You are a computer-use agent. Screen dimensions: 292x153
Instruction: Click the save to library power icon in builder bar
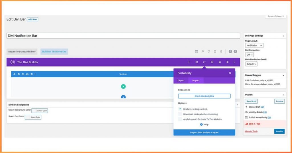[x=196, y=62]
